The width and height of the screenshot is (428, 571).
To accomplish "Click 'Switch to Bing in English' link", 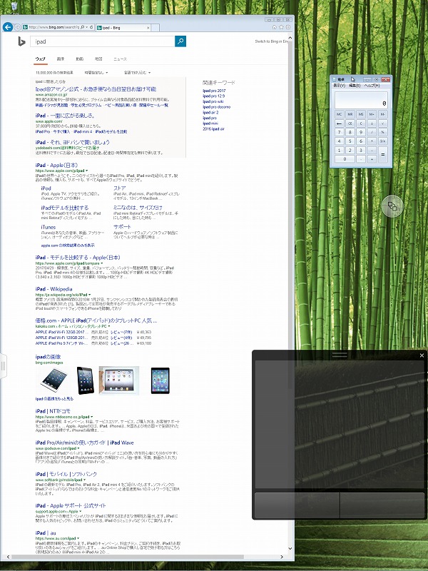I will [x=271, y=41].
